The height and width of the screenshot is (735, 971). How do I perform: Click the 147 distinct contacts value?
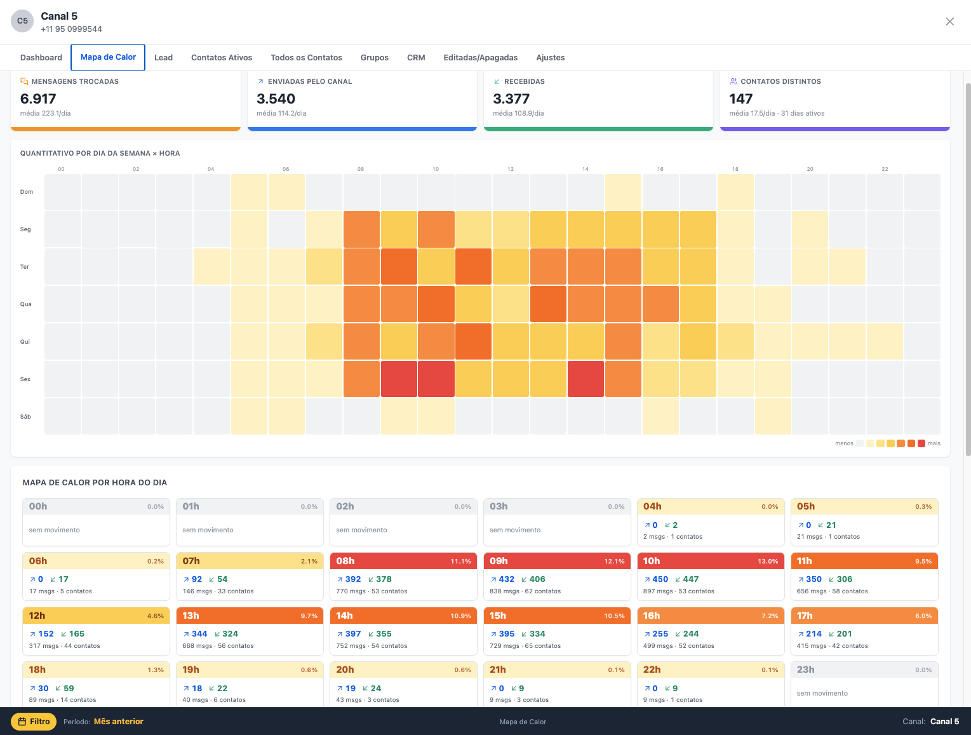pos(741,99)
